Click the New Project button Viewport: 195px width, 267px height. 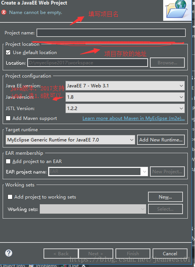(167, 171)
